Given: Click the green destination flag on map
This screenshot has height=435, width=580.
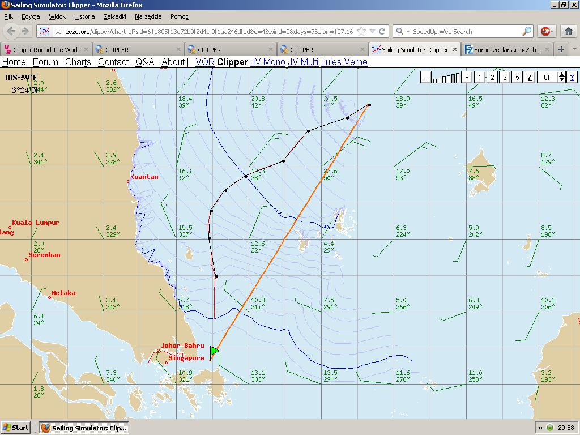Looking at the screenshot, I should click(x=214, y=352).
